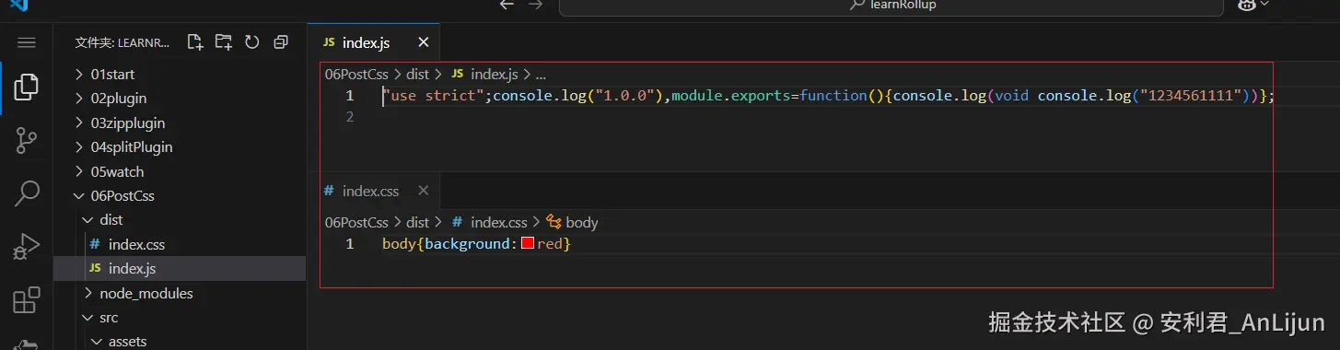Create a new folder in the explorer
This screenshot has height=350, width=1340.
pyautogui.click(x=223, y=41)
